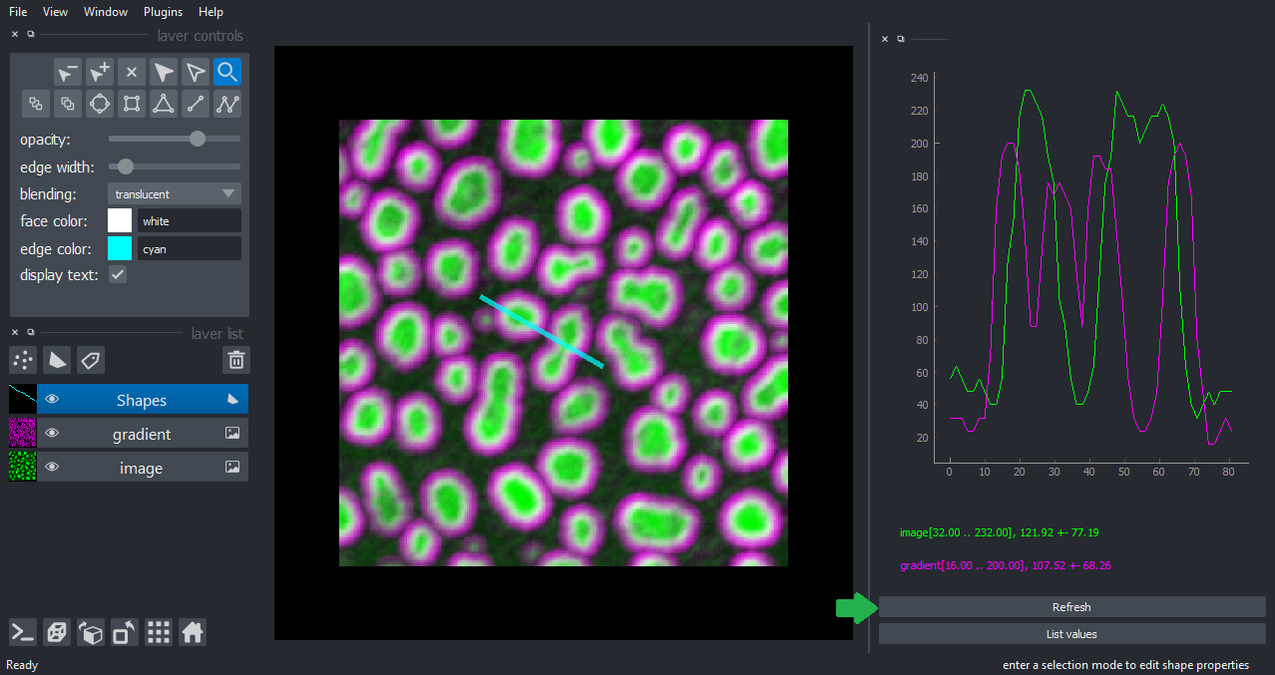
Task: Delete selected layer with trash icon
Action: (235, 360)
